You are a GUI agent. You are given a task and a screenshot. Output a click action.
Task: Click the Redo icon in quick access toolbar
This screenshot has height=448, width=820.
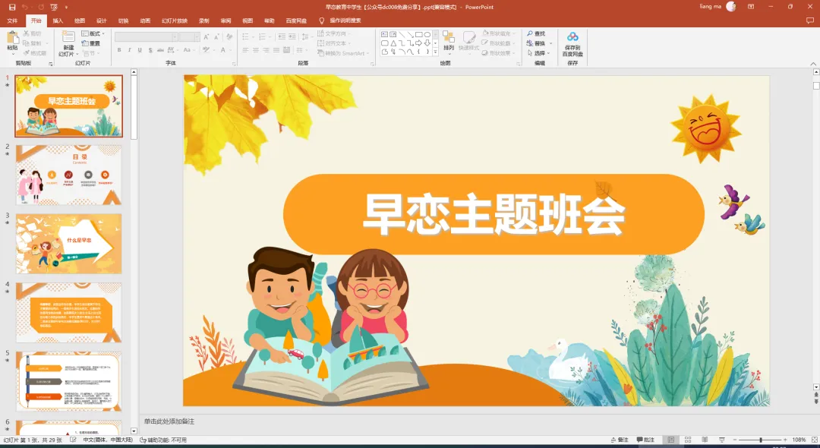click(41, 8)
